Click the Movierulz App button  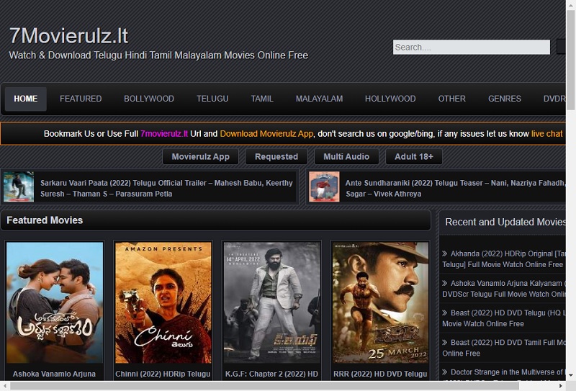pos(201,157)
